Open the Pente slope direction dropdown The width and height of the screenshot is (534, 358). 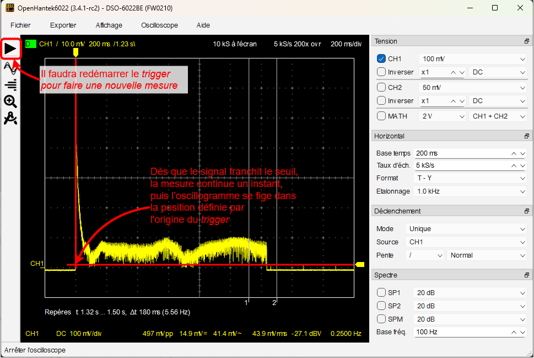(425, 255)
